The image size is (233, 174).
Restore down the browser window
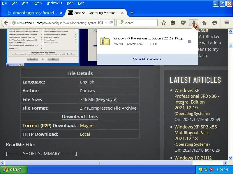[x=222, y=3]
